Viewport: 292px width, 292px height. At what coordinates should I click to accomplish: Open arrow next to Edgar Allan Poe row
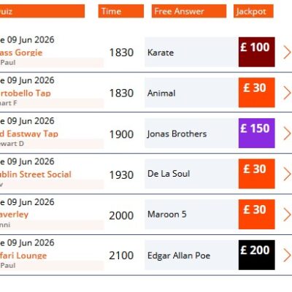[287, 255]
